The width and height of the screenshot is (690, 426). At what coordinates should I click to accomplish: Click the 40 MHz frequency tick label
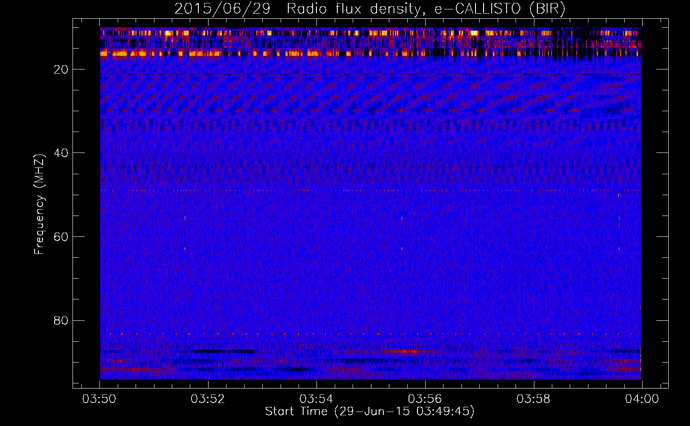(61, 153)
